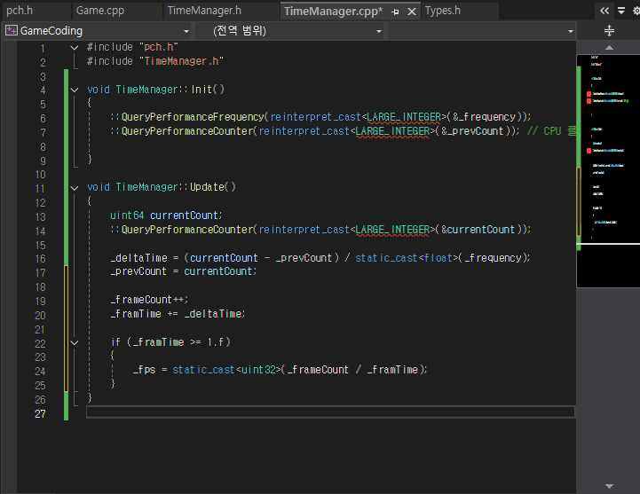Screen dimensions: 640x494
Task: Click _frameCount++ on line 19
Action: pyautogui.click(x=149, y=300)
